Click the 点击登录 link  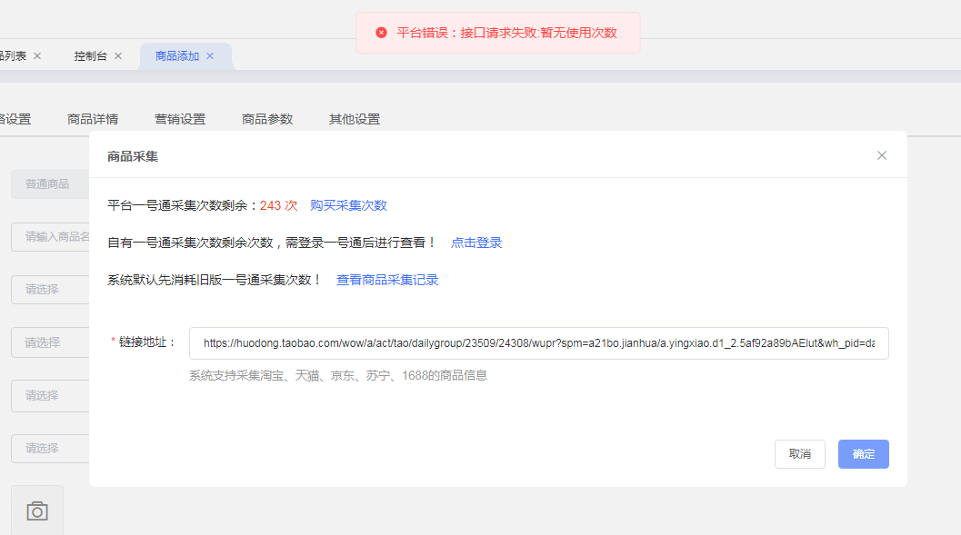pyautogui.click(x=476, y=243)
